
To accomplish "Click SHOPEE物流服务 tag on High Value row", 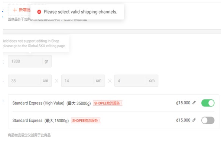I will click(107, 103).
